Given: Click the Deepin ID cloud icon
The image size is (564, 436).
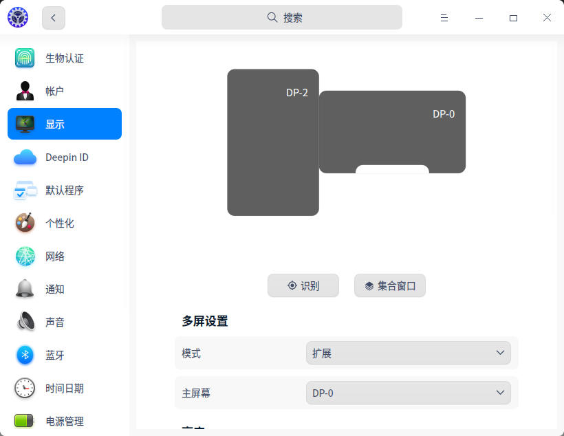Looking at the screenshot, I should (25, 157).
